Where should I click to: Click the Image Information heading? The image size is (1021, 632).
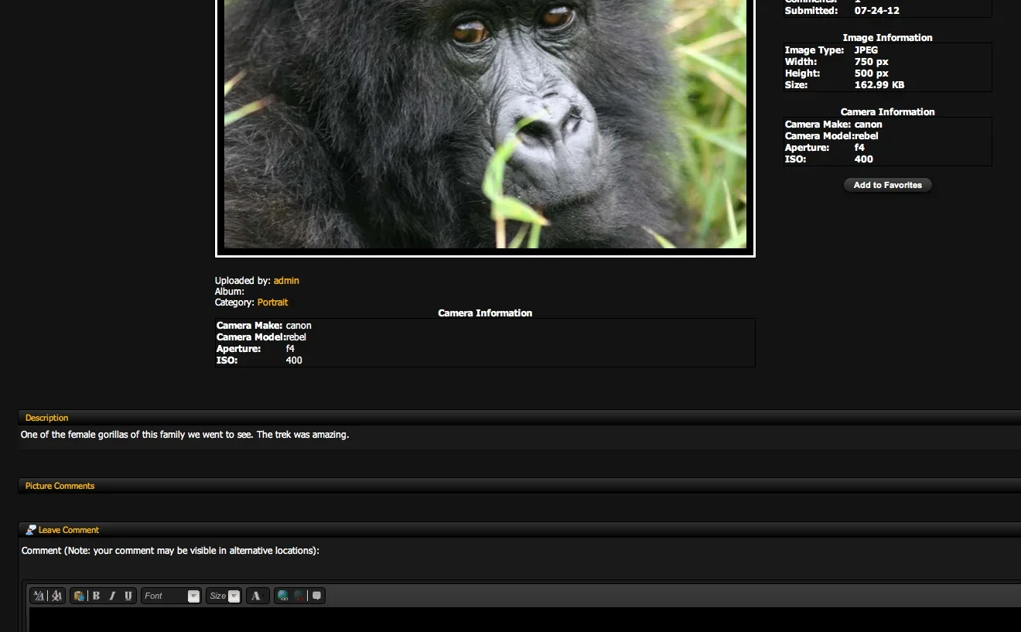[x=887, y=38]
